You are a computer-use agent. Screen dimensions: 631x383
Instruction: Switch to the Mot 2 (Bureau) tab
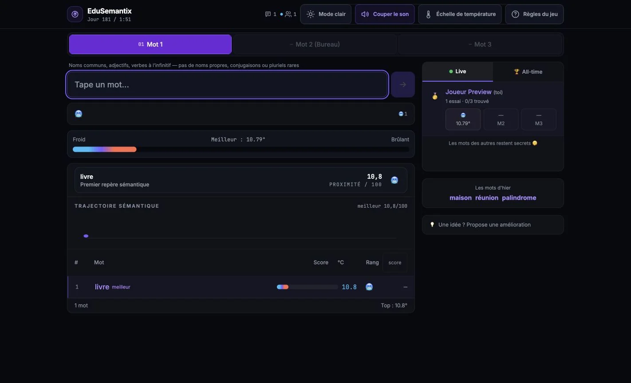click(315, 44)
